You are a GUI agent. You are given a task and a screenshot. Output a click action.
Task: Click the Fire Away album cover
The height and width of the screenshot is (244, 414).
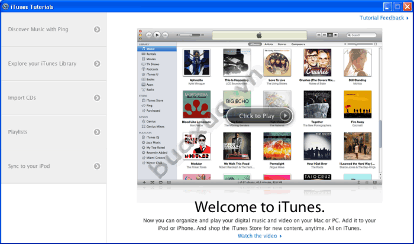point(357,105)
